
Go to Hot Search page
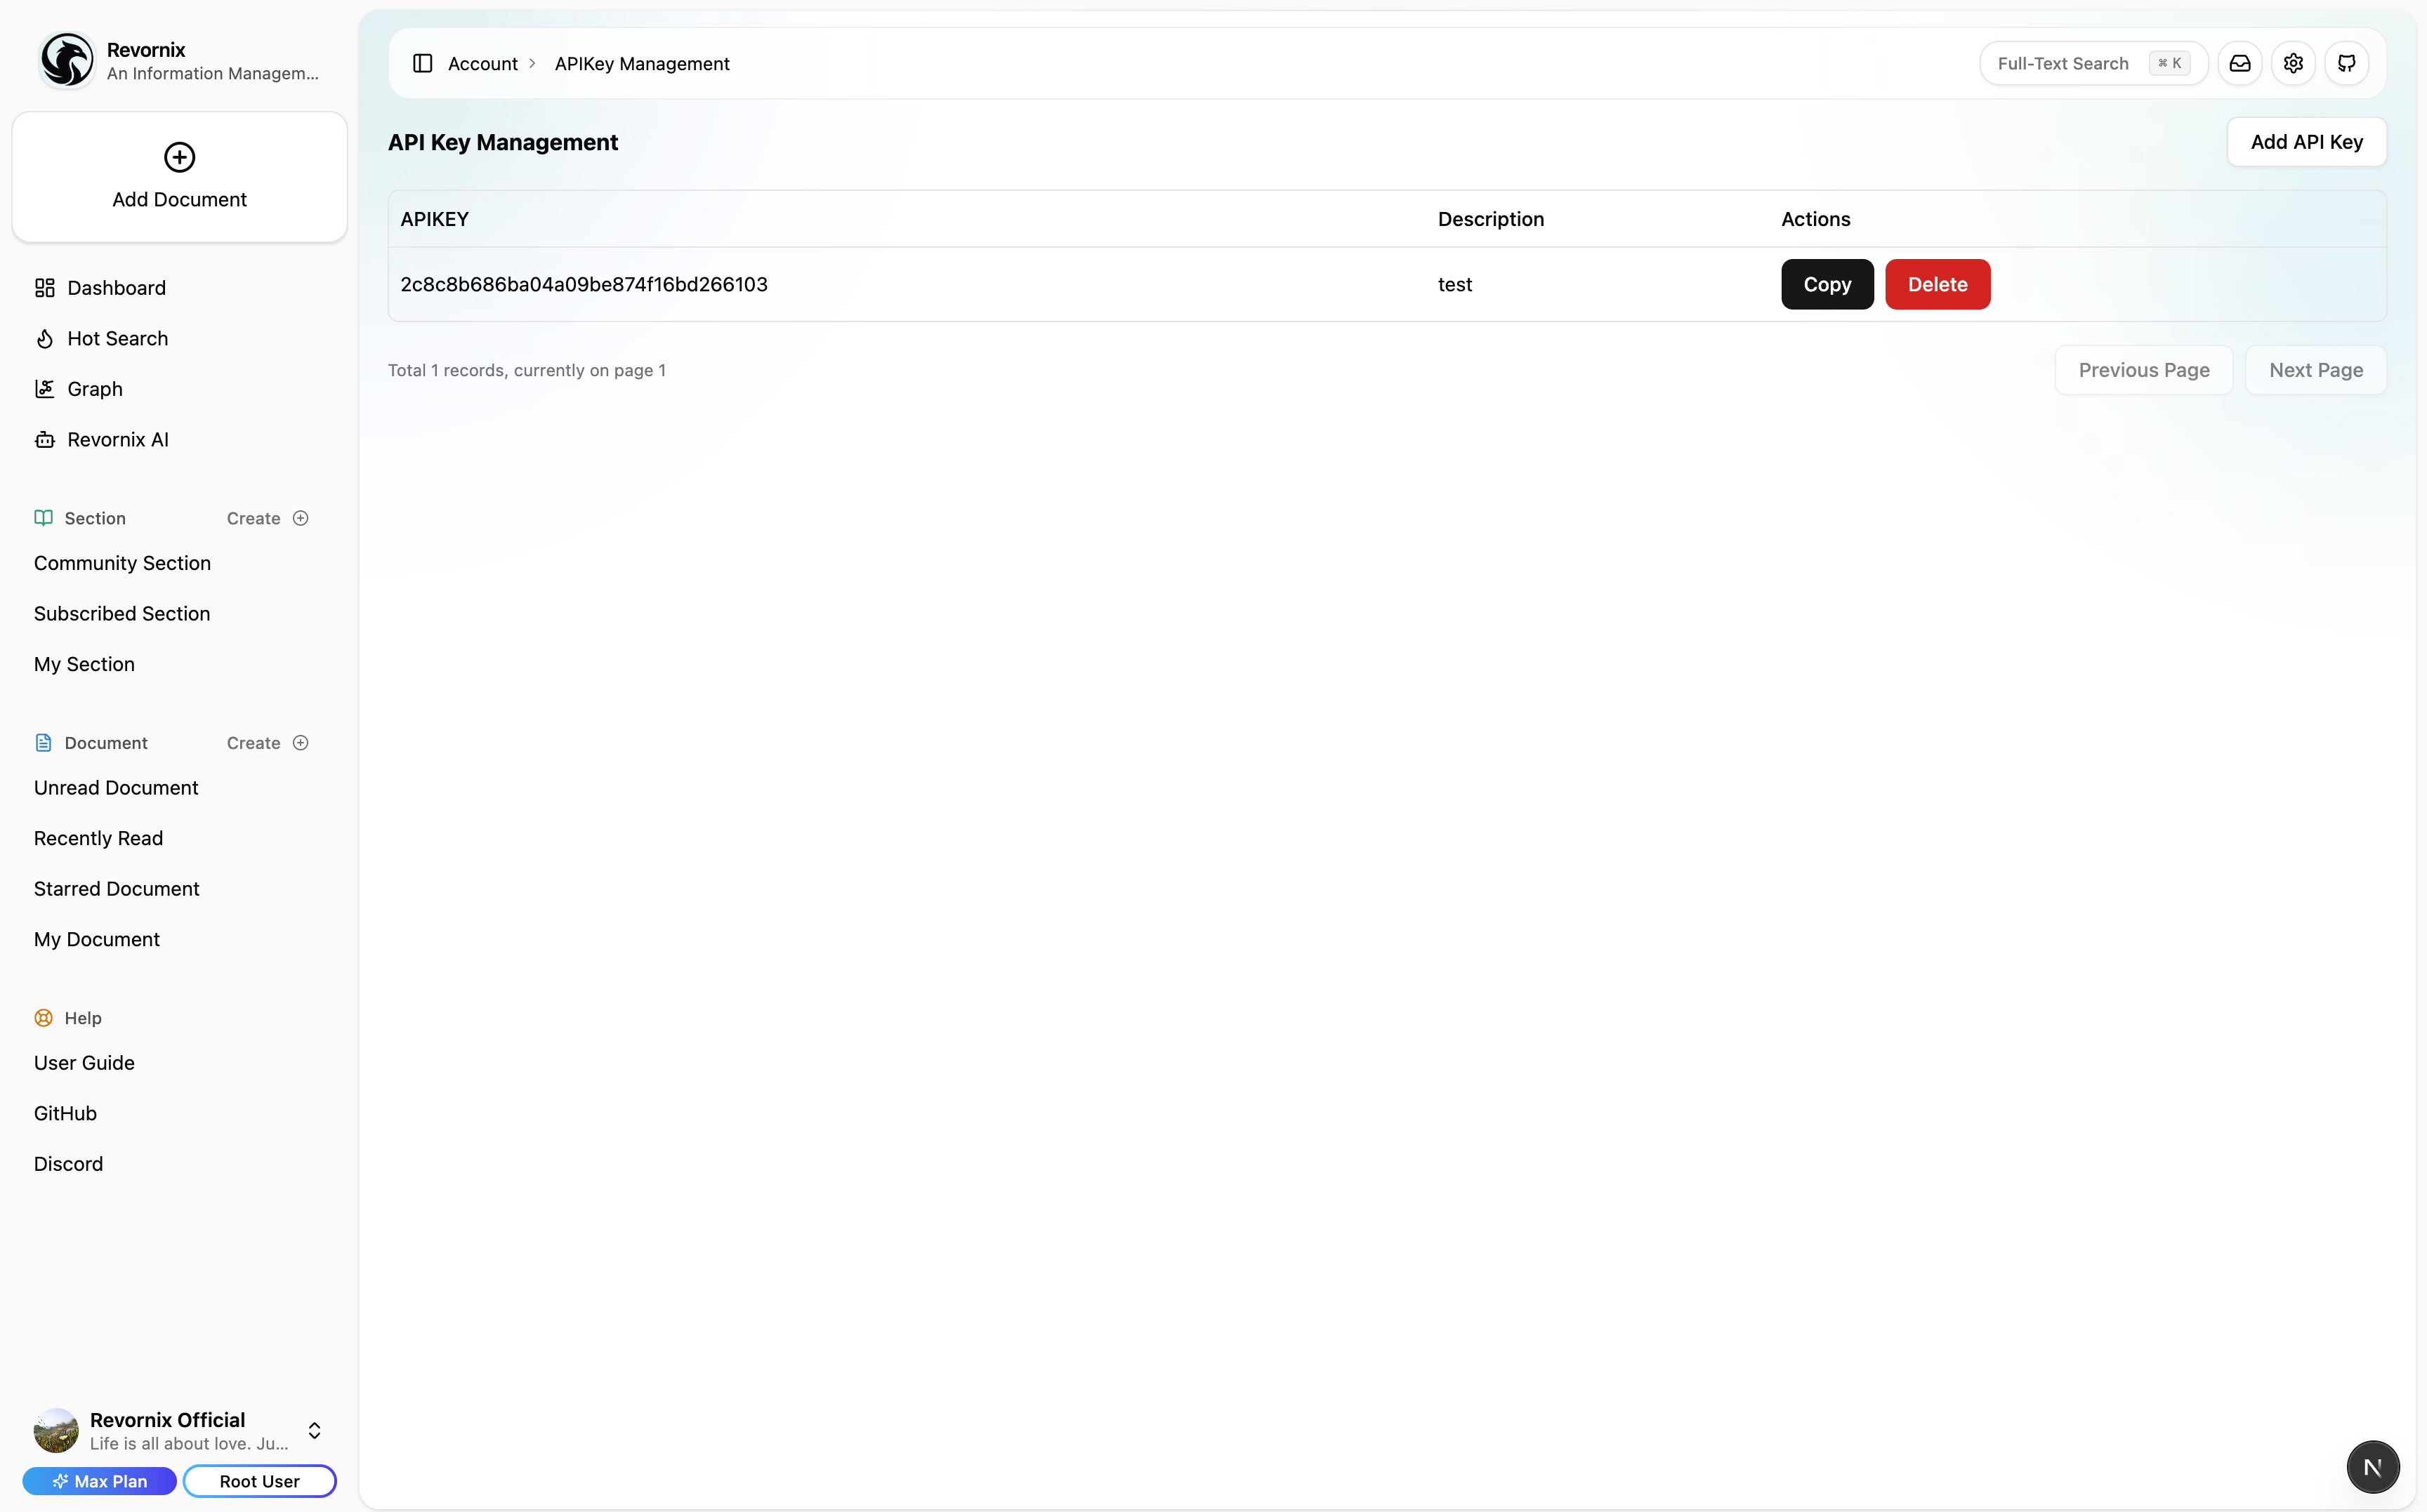117,338
